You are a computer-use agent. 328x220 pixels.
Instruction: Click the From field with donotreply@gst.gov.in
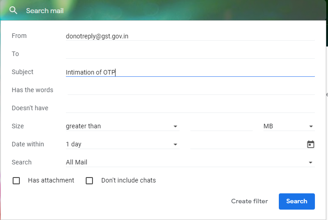(x=190, y=36)
